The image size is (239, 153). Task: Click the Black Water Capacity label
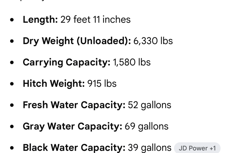74,148
